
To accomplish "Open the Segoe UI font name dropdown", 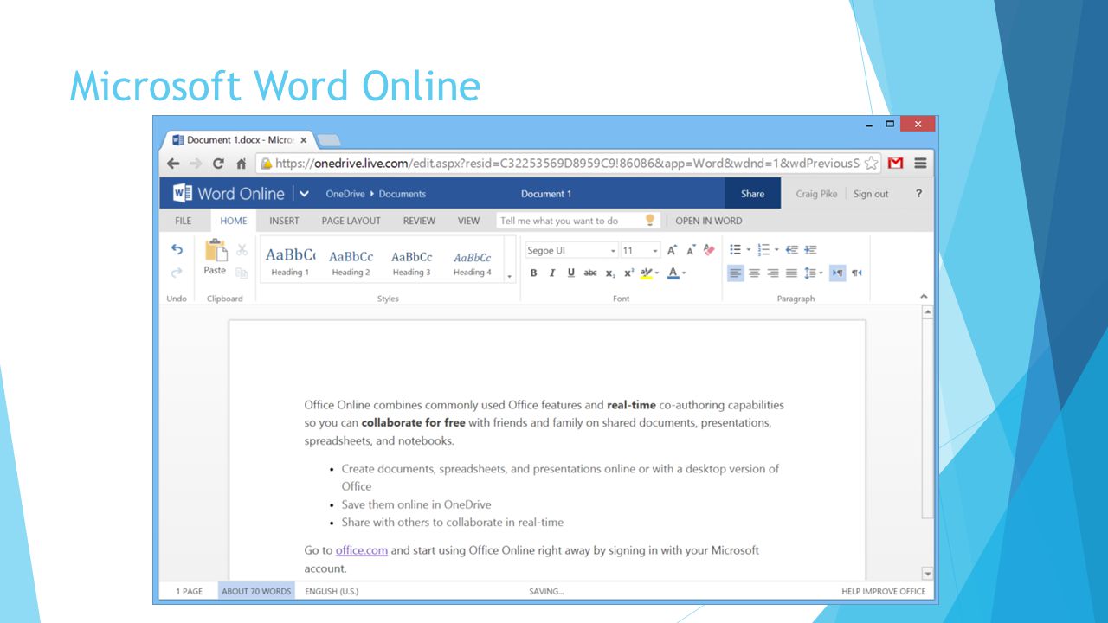I will click(x=614, y=251).
